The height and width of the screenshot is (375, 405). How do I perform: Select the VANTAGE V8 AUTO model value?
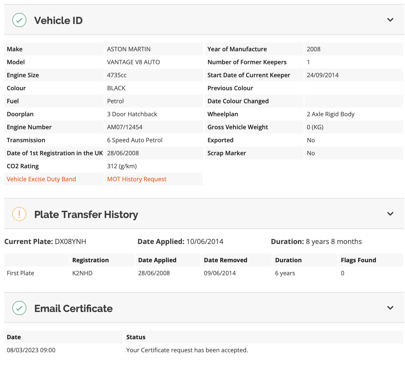click(133, 62)
